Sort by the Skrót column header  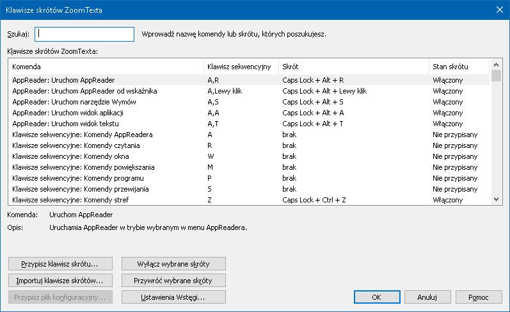(354, 67)
